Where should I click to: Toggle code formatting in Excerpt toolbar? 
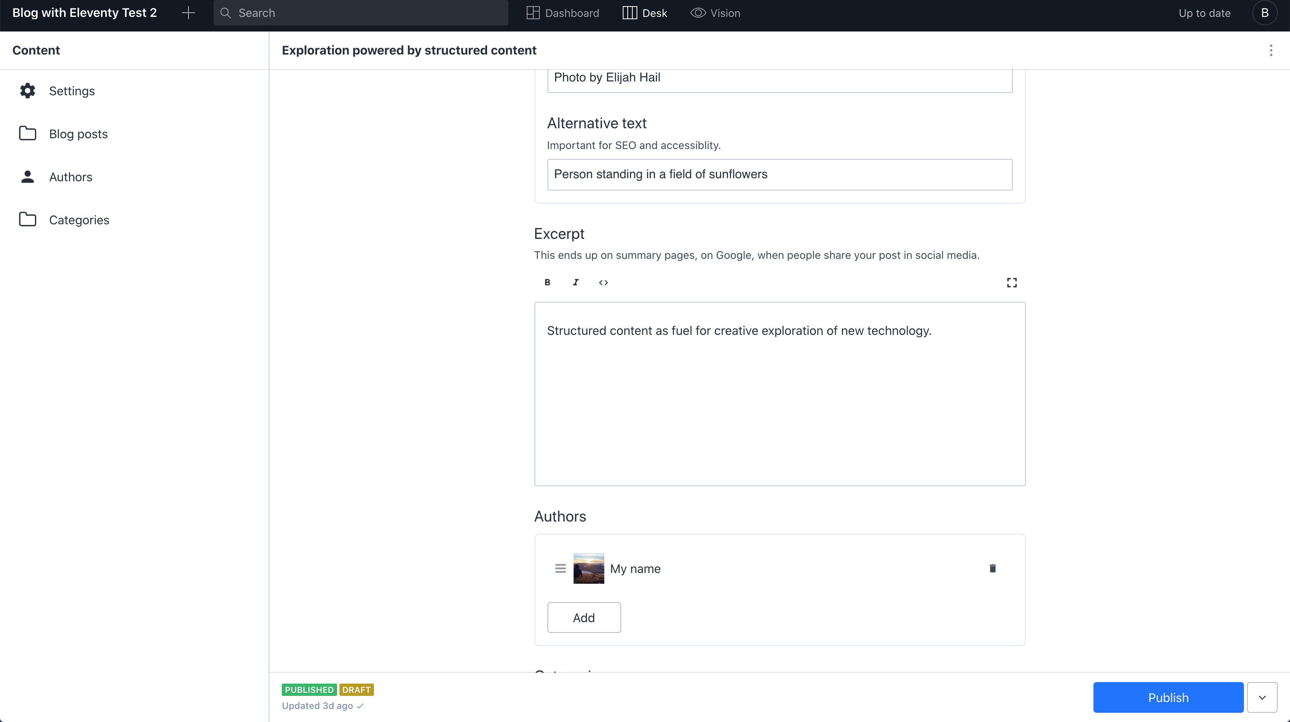[604, 283]
